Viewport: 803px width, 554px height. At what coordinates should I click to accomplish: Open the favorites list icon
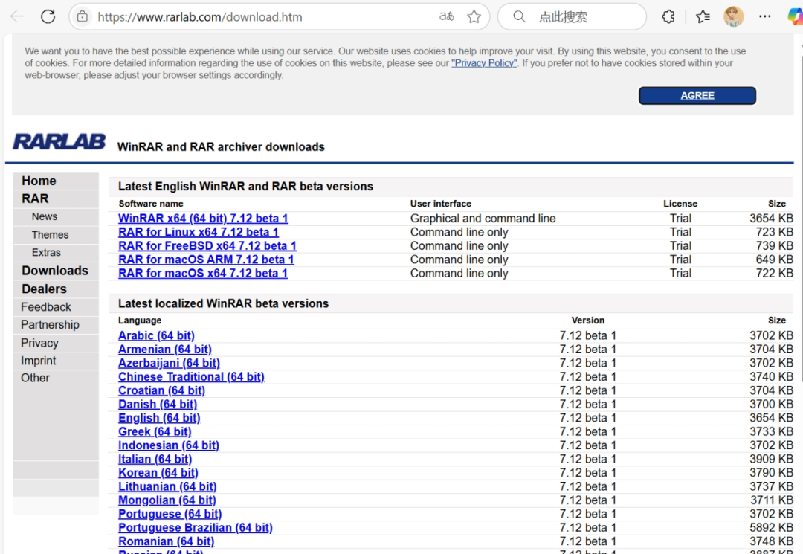coord(703,16)
